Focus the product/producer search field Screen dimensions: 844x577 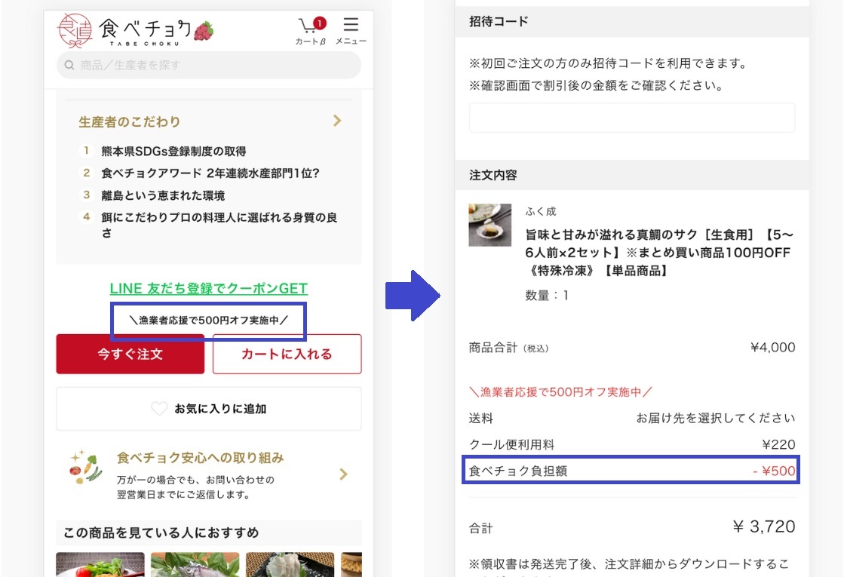(209, 65)
